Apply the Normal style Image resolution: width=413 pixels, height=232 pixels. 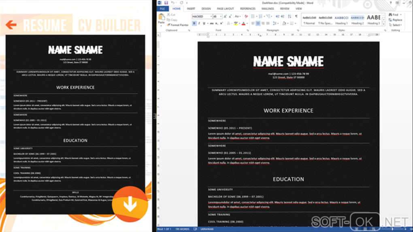tap(309, 20)
